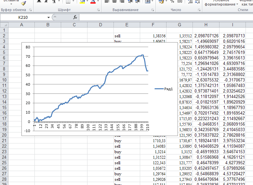Click the chart horizontal axis label 100
This screenshot has height=185, width=253.
pyautogui.click(x=88, y=127)
